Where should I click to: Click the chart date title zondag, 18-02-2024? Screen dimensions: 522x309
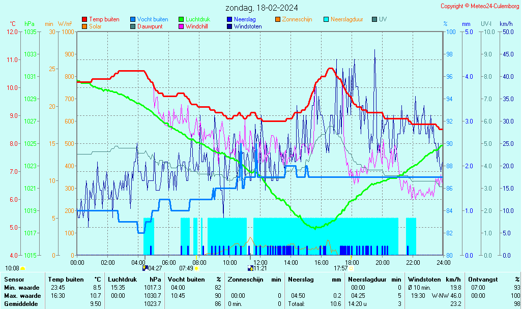(x=262, y=8)
